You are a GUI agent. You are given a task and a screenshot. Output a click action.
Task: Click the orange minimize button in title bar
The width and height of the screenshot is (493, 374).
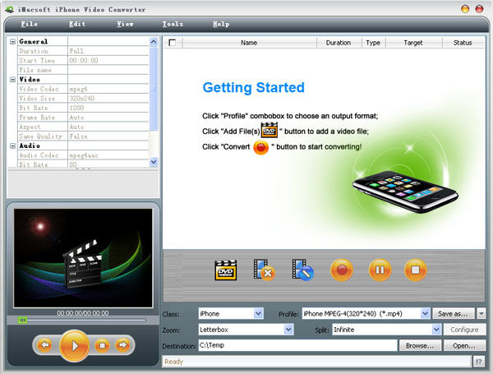[465, 9]
